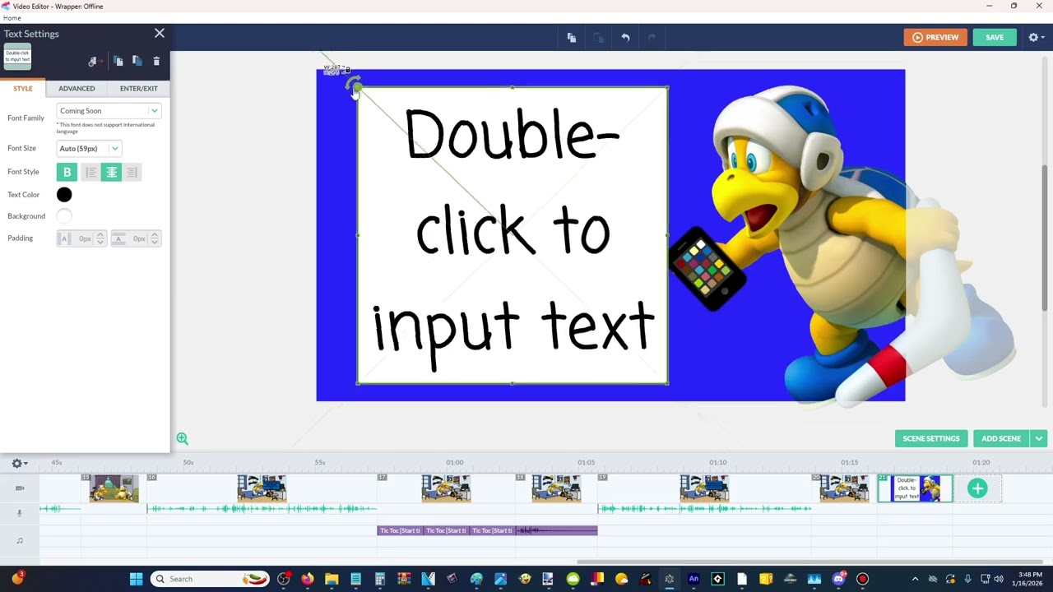Switch to the STYLE tab
This screenshot has width=1053, height=592.
[23, 88]
